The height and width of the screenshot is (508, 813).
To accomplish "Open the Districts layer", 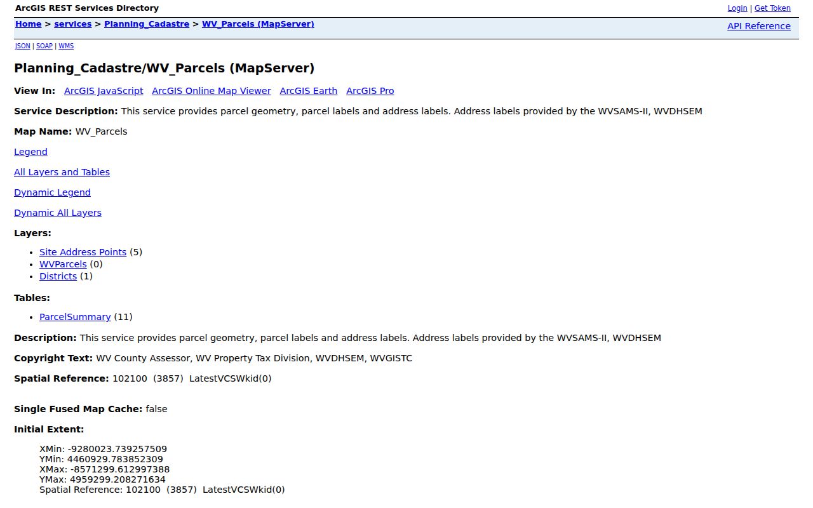I will (x=58, y=276).
